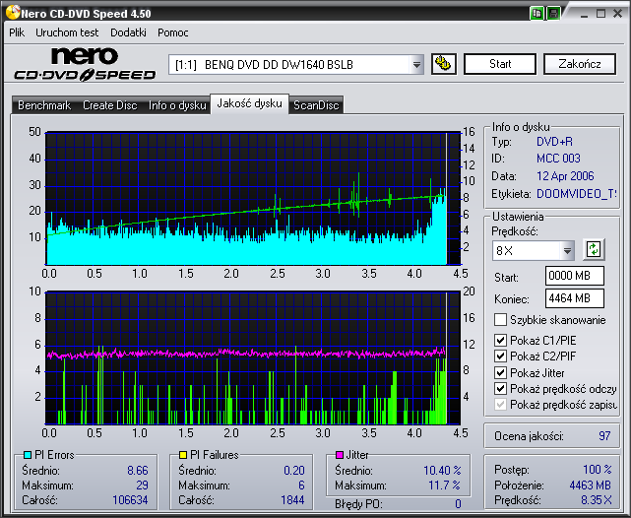The width and height of the screenshot is (631, 518).
Task: Click the PI Failures lower graph
Action: pyautogui.click(x=253, y=357)
